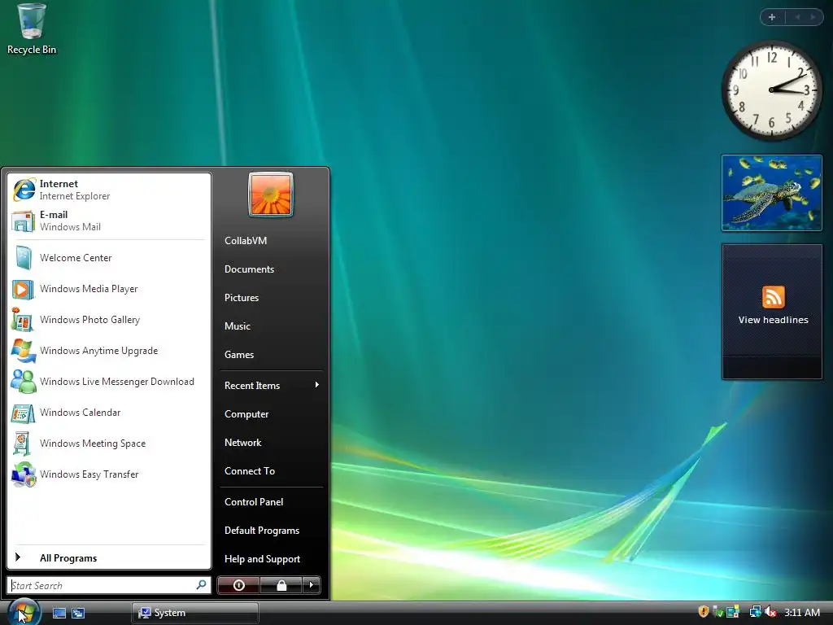Open the network connection tray icon
This screenshot has height=625, width=833.
pos(755,612)
